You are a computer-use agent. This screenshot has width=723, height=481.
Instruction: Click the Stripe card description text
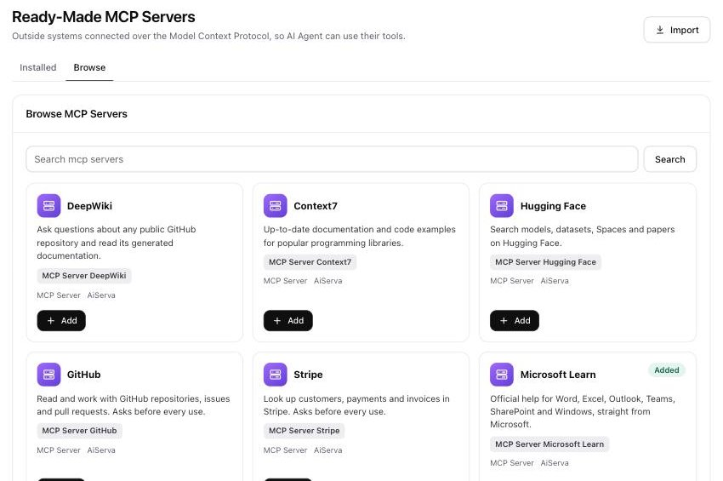point(356,405)
